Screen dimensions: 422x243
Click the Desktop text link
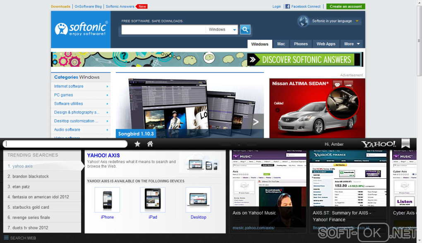click(x=198, y=217)
